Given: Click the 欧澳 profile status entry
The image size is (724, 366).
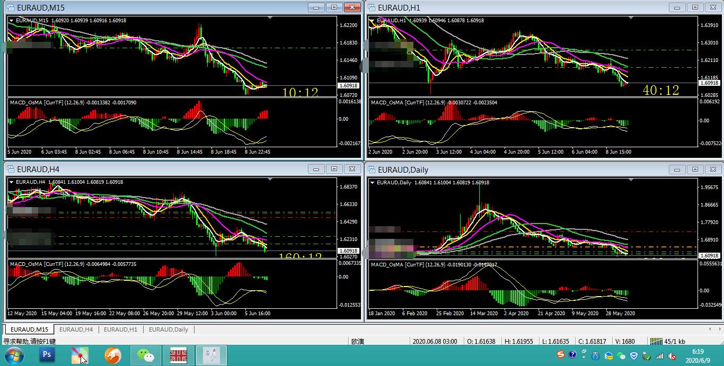Looking at the screenshot, I should tap(358, 341).
